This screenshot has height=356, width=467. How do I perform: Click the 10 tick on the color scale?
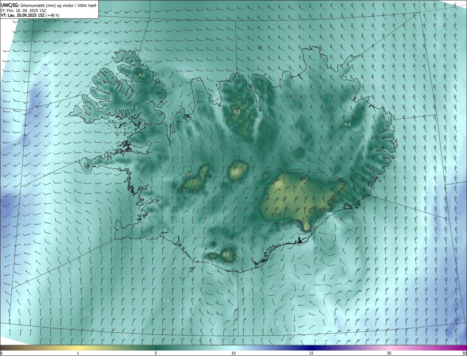[x=233, y=353]
